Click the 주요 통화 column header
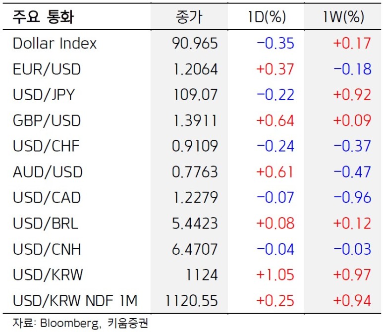This screenshot has width=383, height=332. coord(44,17)
